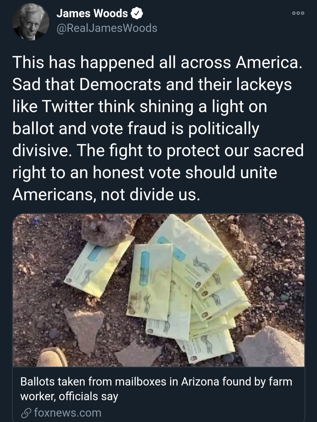Open the foxnews.com domain link

[x=68, y=413]
